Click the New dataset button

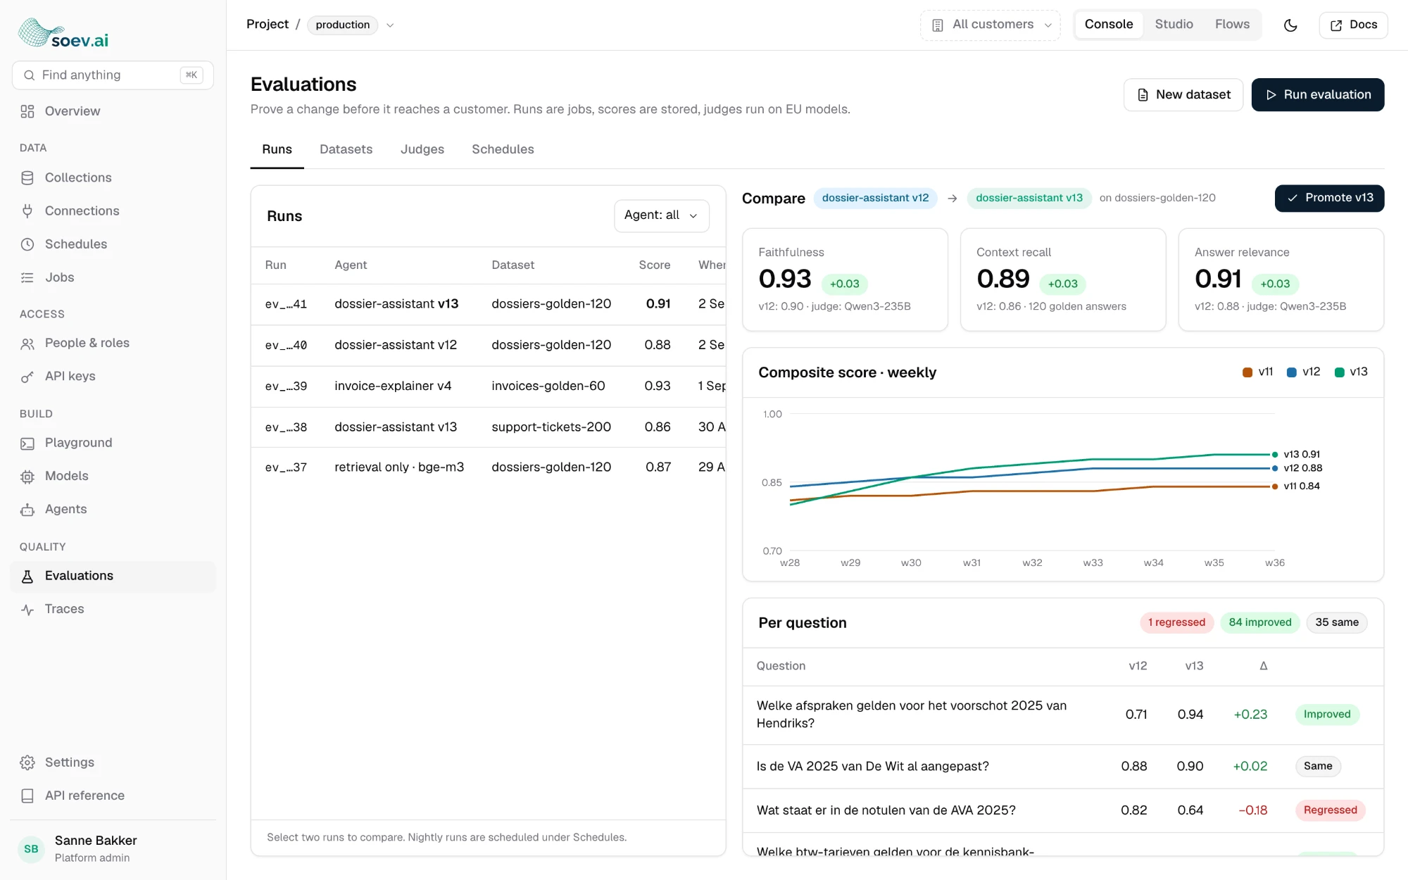click(1183, 95)
